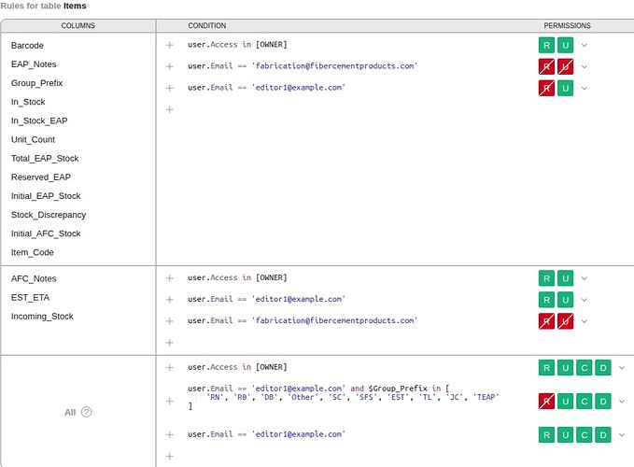Click the plus icon beside the first group's OWNER rule
This screenshot has height=467, width=634.
pyautogui.click(x=170, y=45)
